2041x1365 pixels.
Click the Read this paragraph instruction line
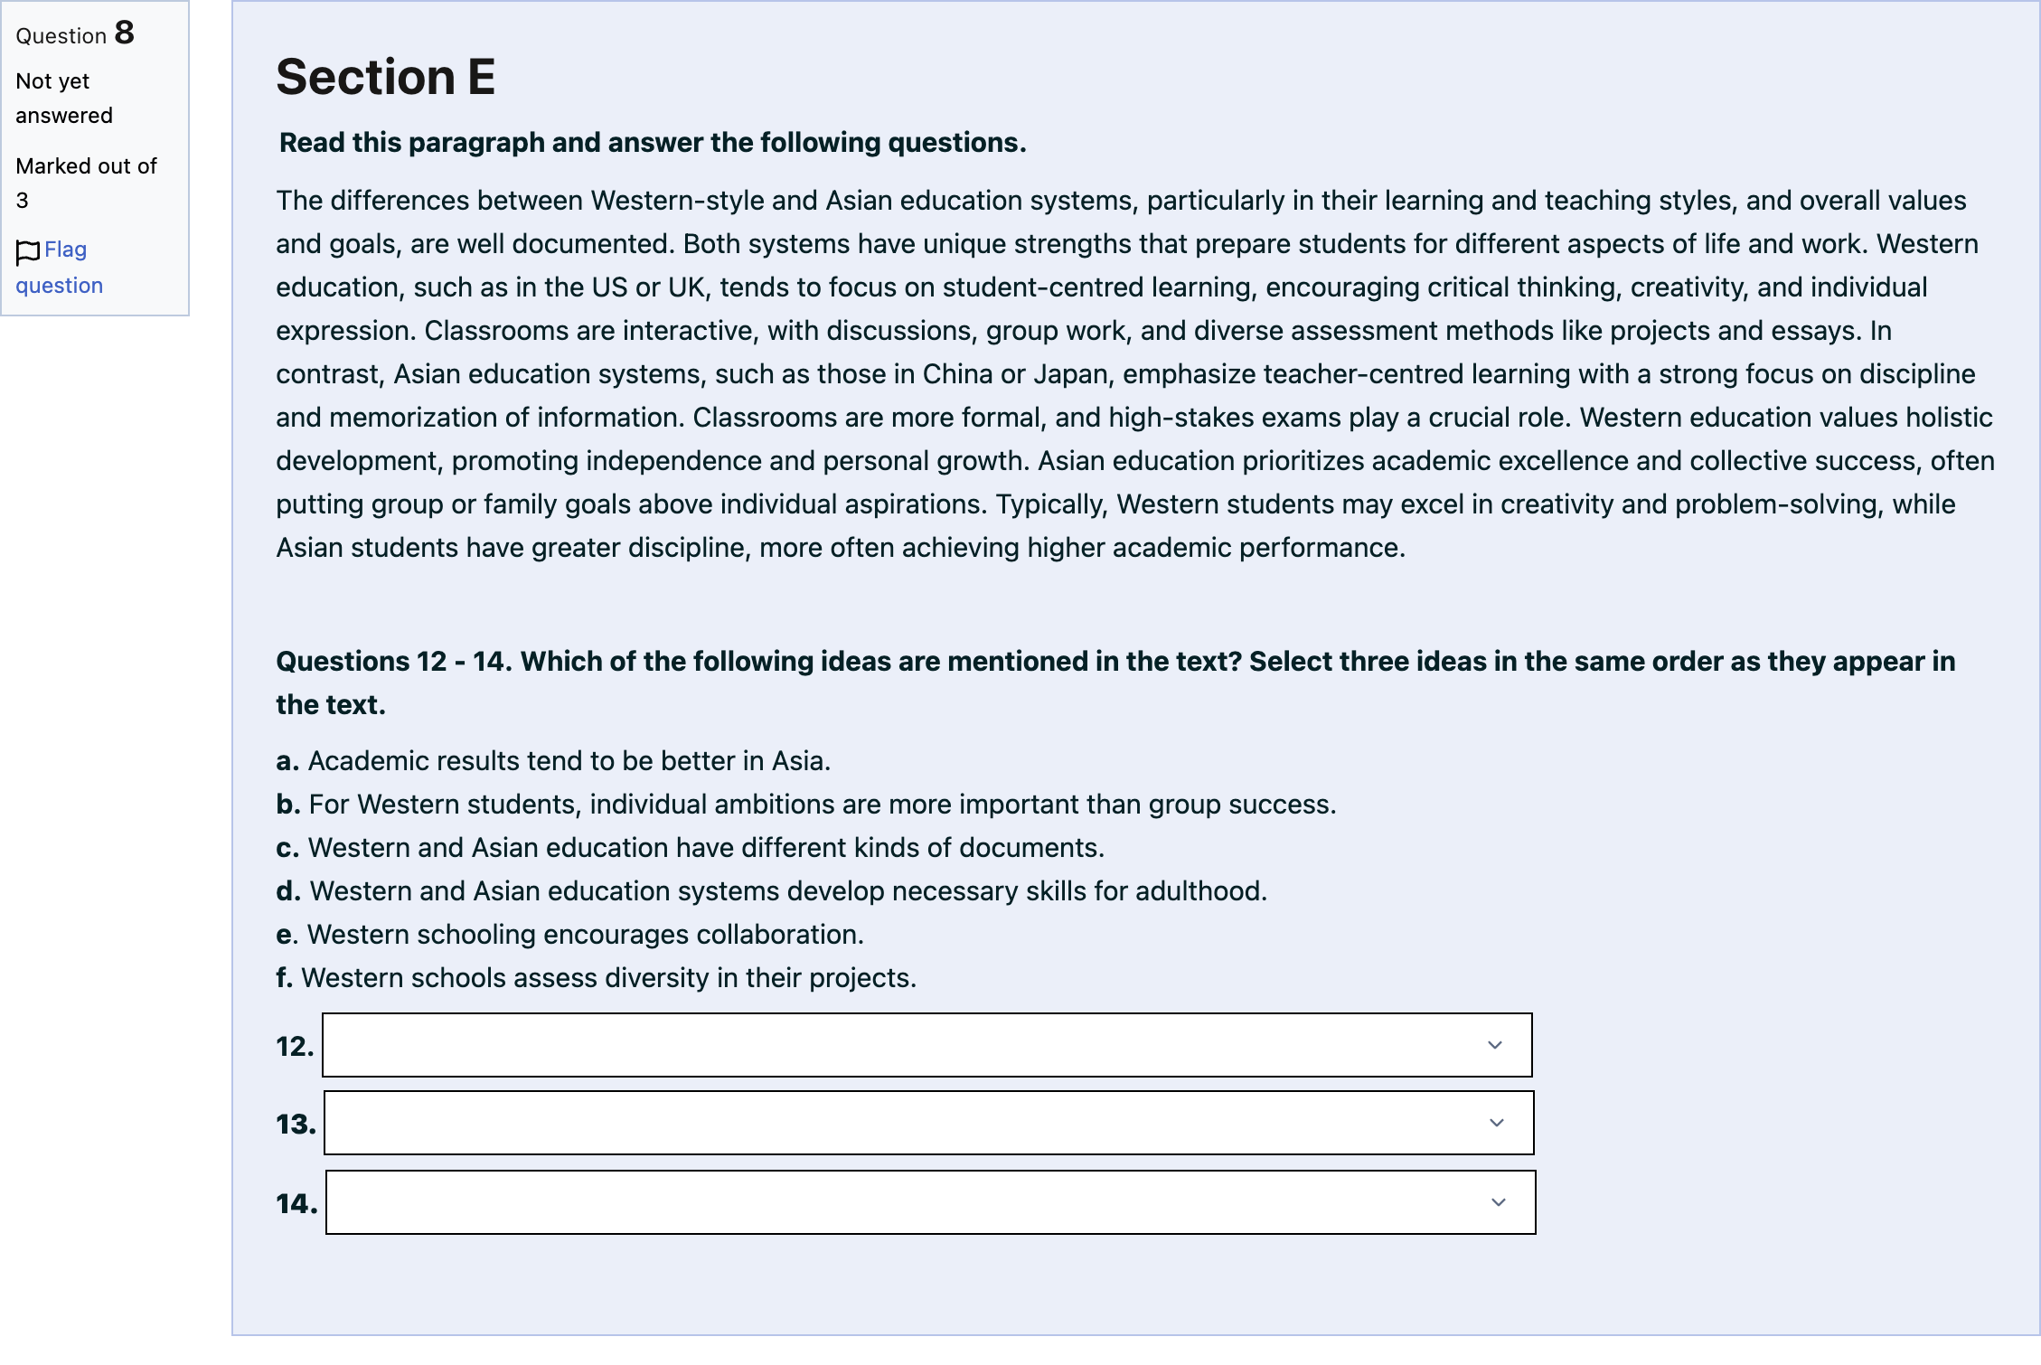(653, 143)
